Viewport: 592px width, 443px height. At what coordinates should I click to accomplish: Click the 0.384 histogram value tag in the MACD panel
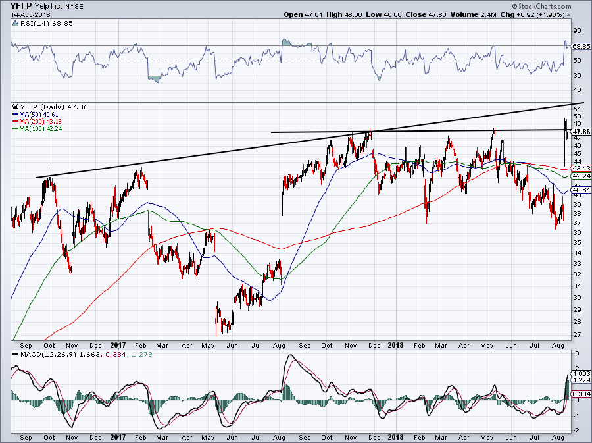582,394
